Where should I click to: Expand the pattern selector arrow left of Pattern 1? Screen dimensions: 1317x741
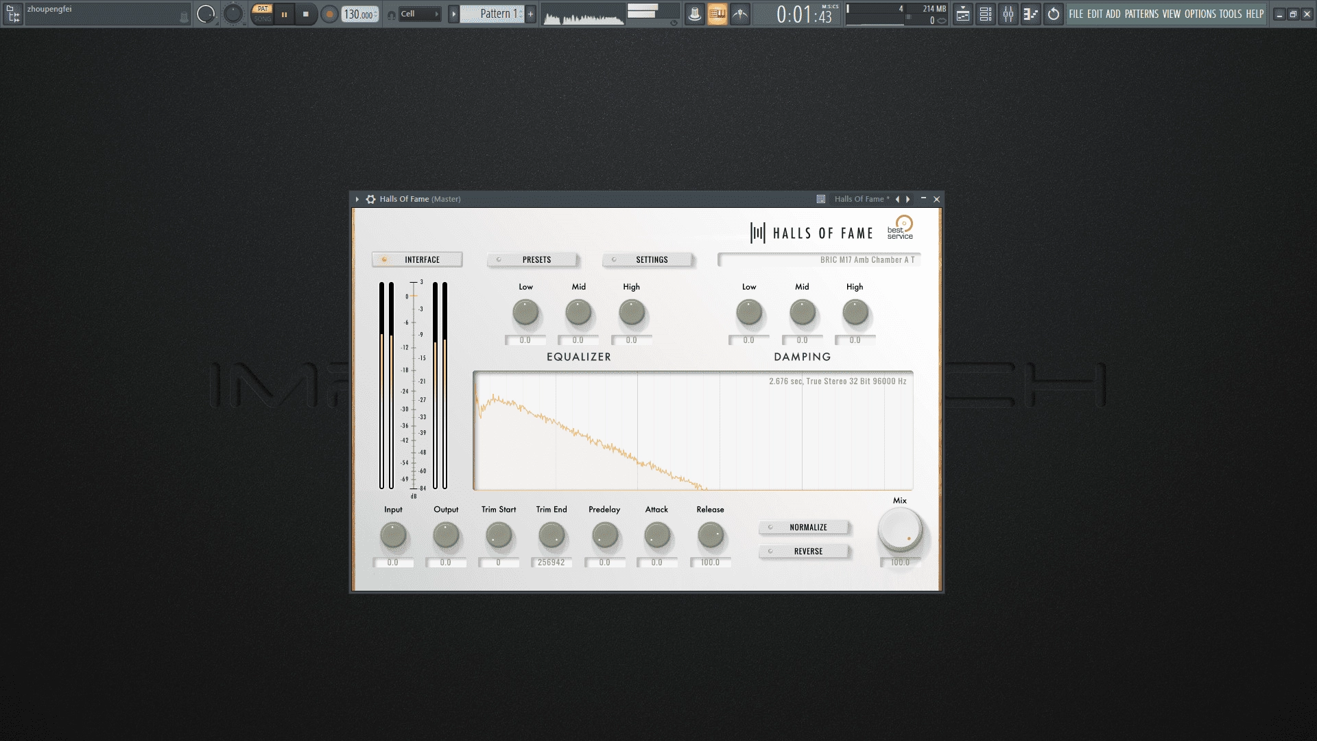[x=453, y=14]
